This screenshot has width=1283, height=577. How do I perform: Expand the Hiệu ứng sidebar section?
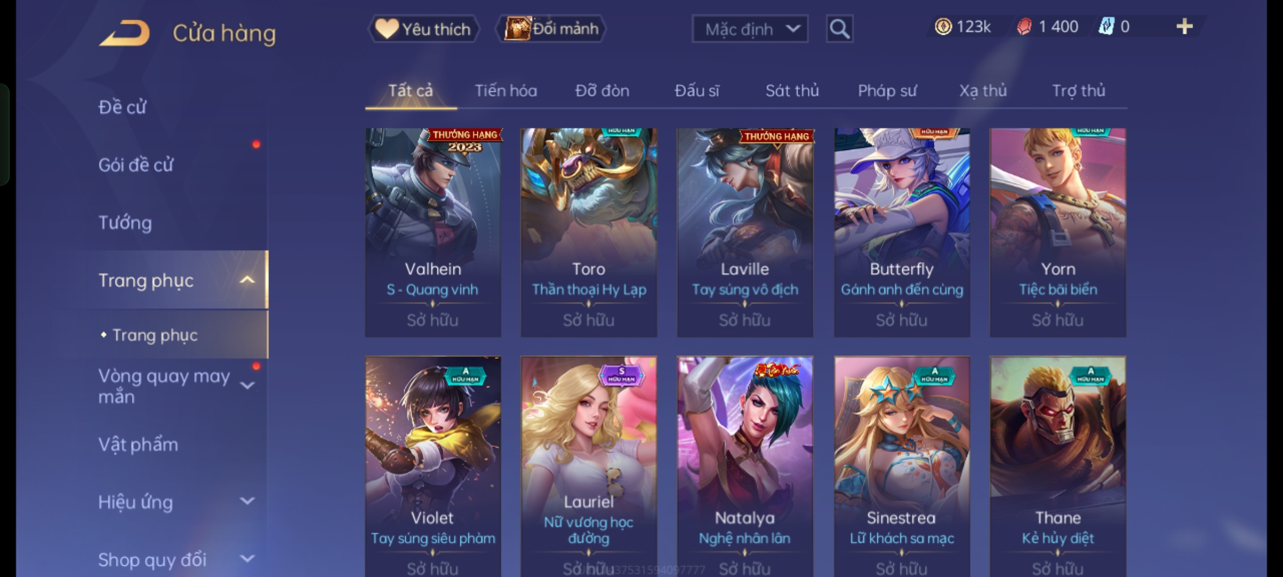pos(247,501)
